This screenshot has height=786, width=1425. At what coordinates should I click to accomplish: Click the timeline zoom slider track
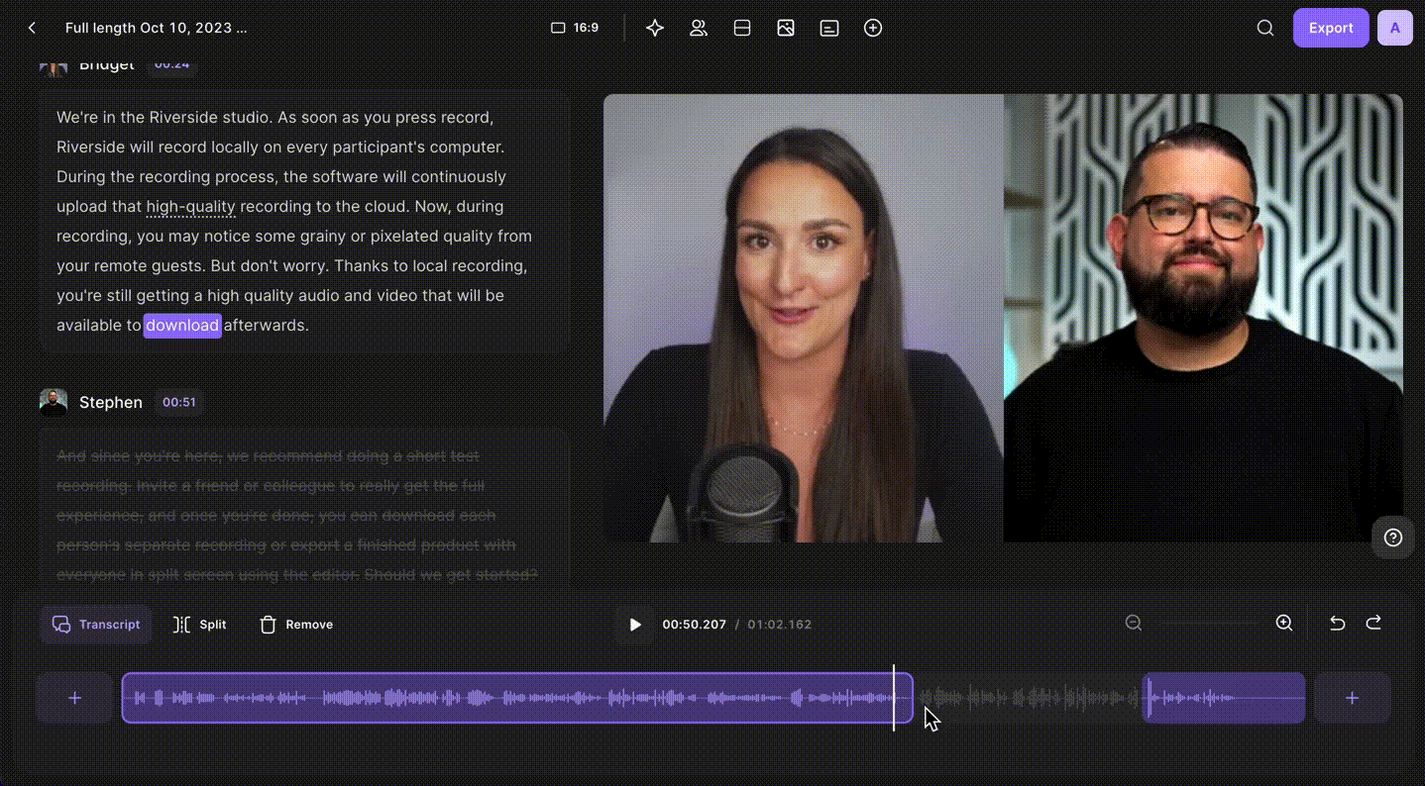[x=1209, y=624]
